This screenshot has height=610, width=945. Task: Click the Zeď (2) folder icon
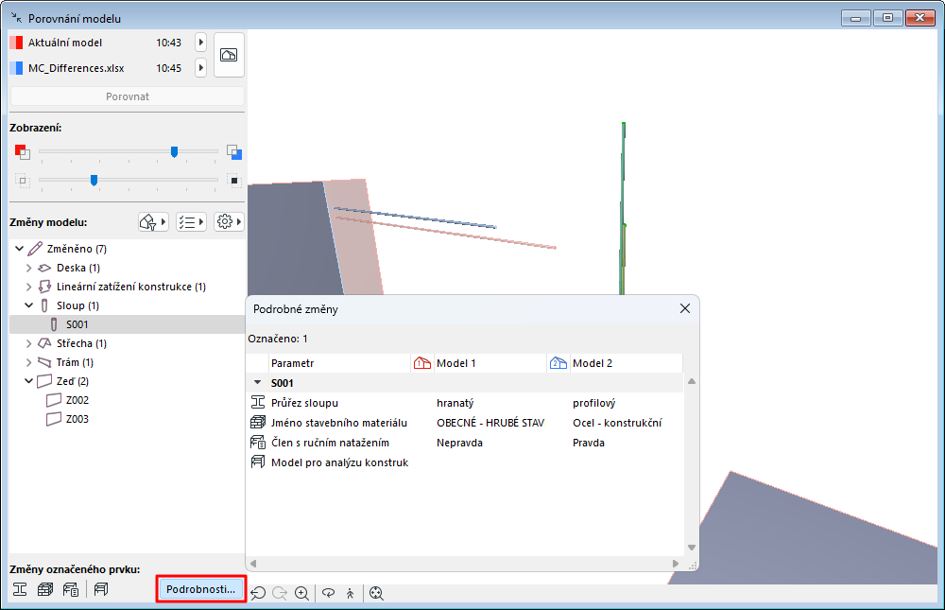(x=44, y=381)
